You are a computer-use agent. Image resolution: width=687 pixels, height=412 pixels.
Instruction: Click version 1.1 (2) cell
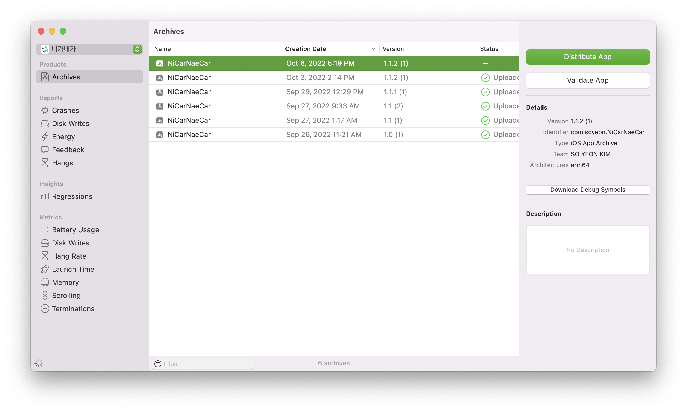(393, 106)
